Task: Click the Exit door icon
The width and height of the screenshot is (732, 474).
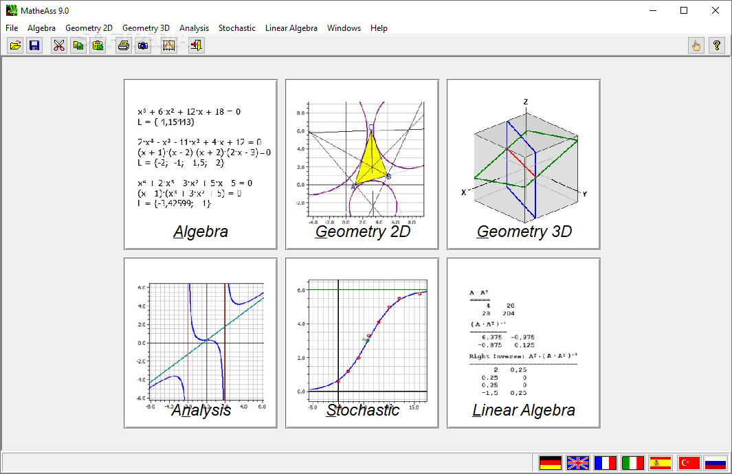Action: [x=196, y=45]
